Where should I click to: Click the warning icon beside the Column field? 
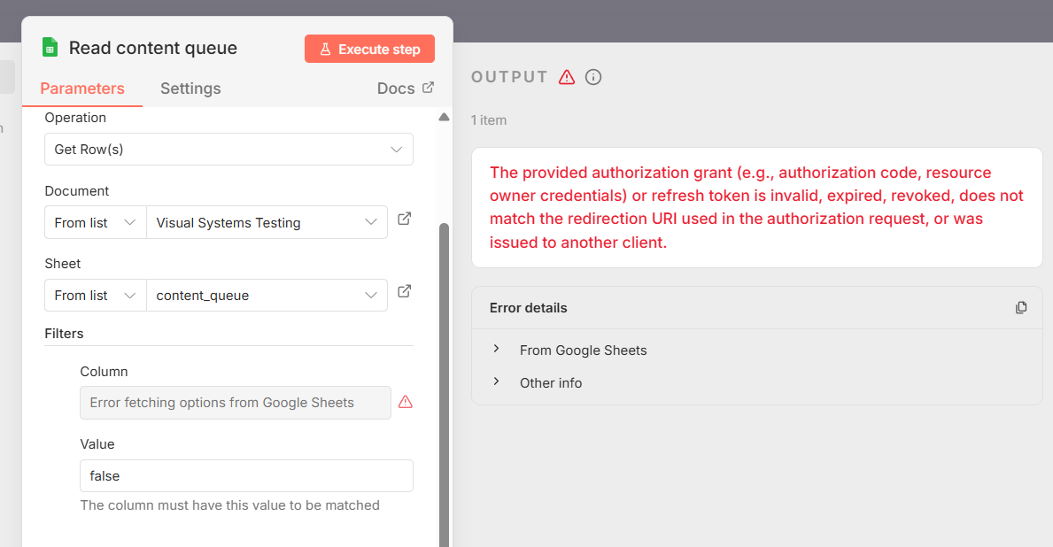pos(406,402)
